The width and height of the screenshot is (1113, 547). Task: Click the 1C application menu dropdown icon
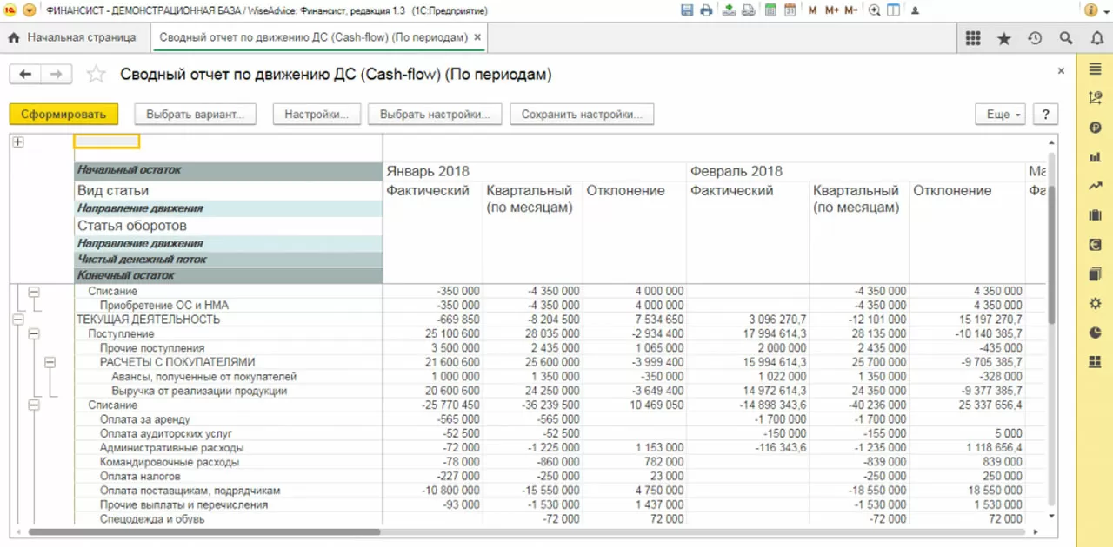[x=29, y=10]
